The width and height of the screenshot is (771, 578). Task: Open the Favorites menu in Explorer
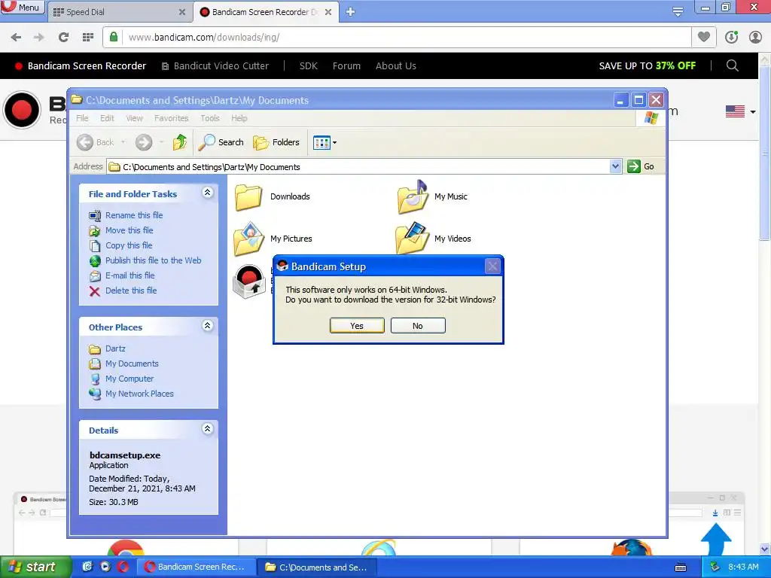click(171, 118)
